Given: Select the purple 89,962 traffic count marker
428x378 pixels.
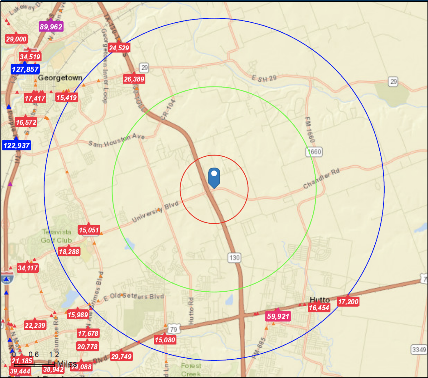Looking at the screenshot, I should (51, 27).
